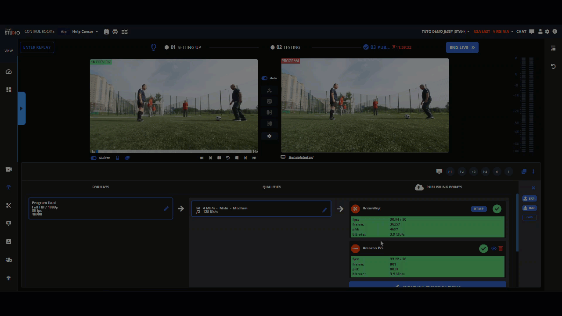Open the USA EAST VIRGINIA region dropdown
This screenshot has height=316, width=562.
pyautogui.click(x=494, y=32)
